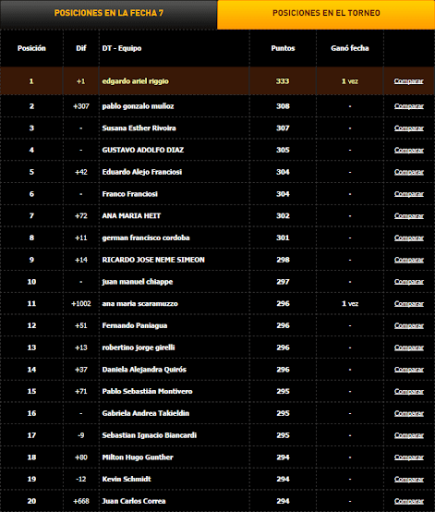Viewport: 435px width, 512px height.
Task: Click Comparar for Gabriela Andrea Takieldin
Action: pos(408,413)
